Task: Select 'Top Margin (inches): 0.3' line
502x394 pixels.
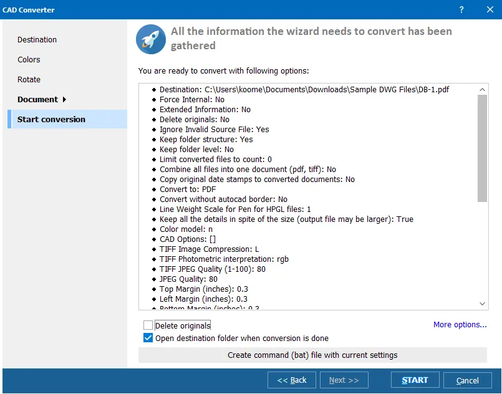Action: 204,289
